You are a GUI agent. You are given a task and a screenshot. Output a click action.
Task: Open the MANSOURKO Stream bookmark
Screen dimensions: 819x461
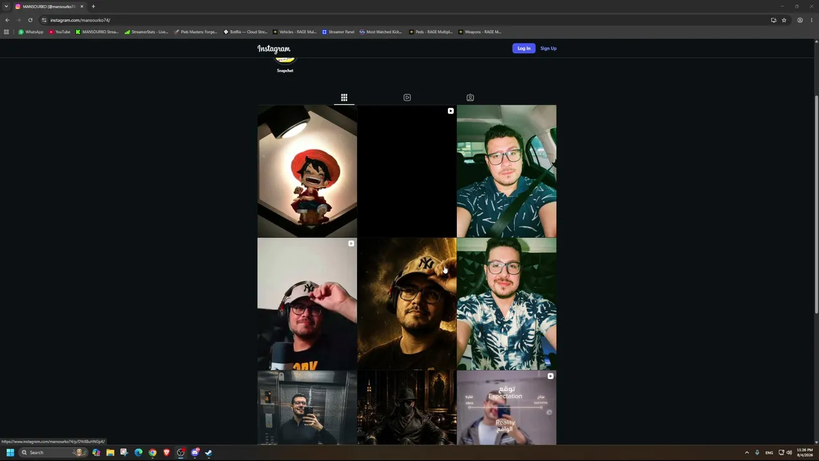coord(97,31)
